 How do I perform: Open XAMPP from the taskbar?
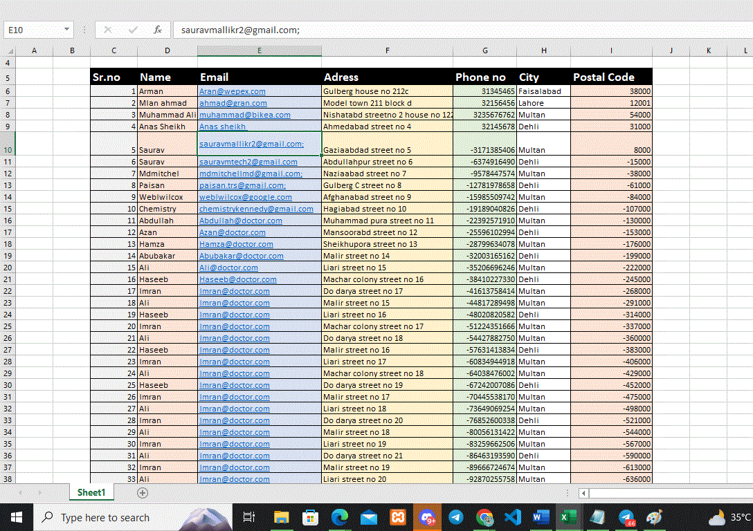click(398, 517)
